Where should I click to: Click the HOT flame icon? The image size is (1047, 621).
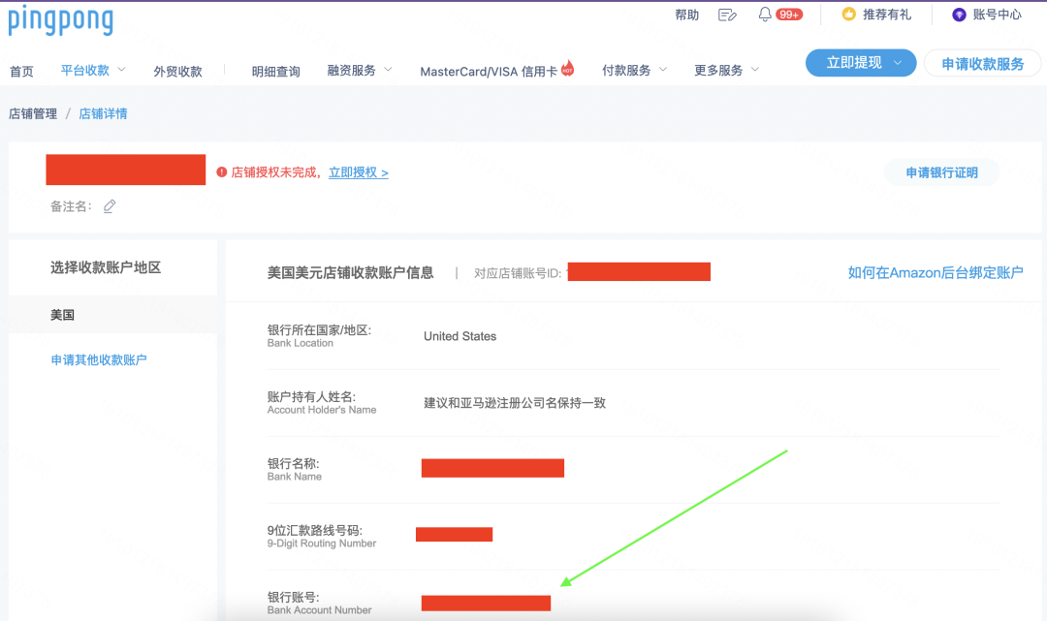pos(567,68)
